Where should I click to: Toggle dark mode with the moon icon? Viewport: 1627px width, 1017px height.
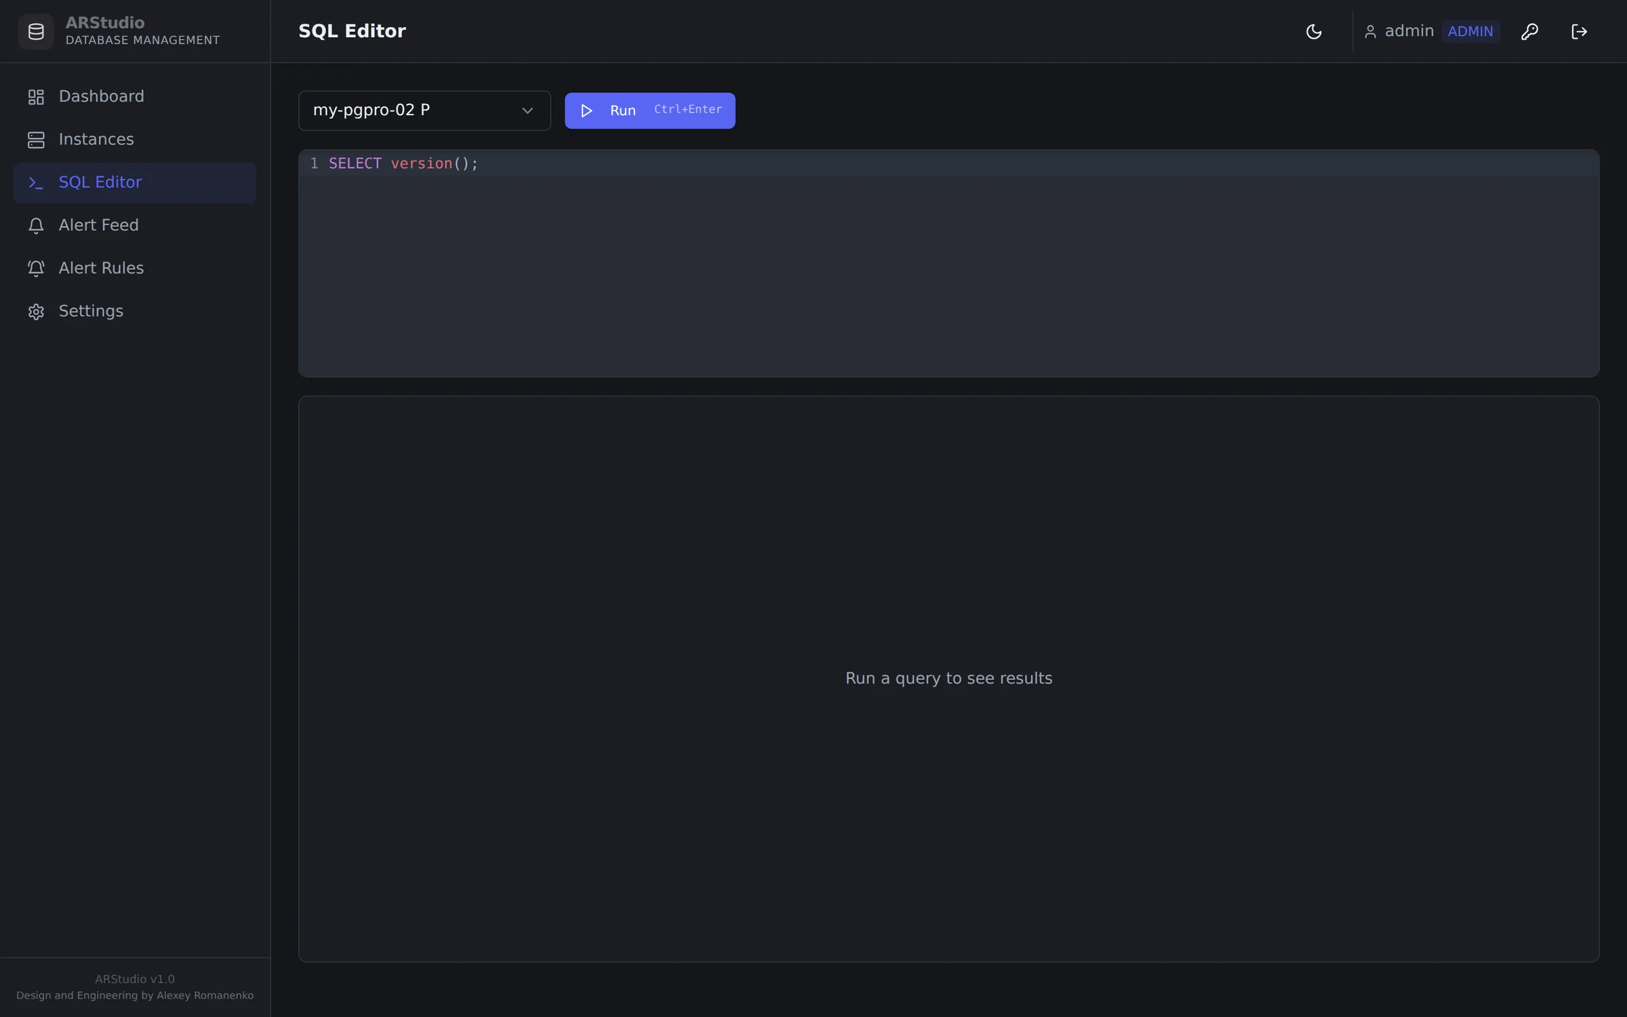pyautogui.click(x=1314, y=31)
